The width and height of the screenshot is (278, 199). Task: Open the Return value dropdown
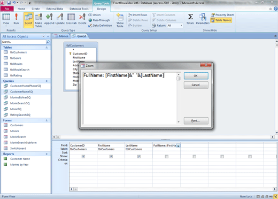[x=181, y=26]
